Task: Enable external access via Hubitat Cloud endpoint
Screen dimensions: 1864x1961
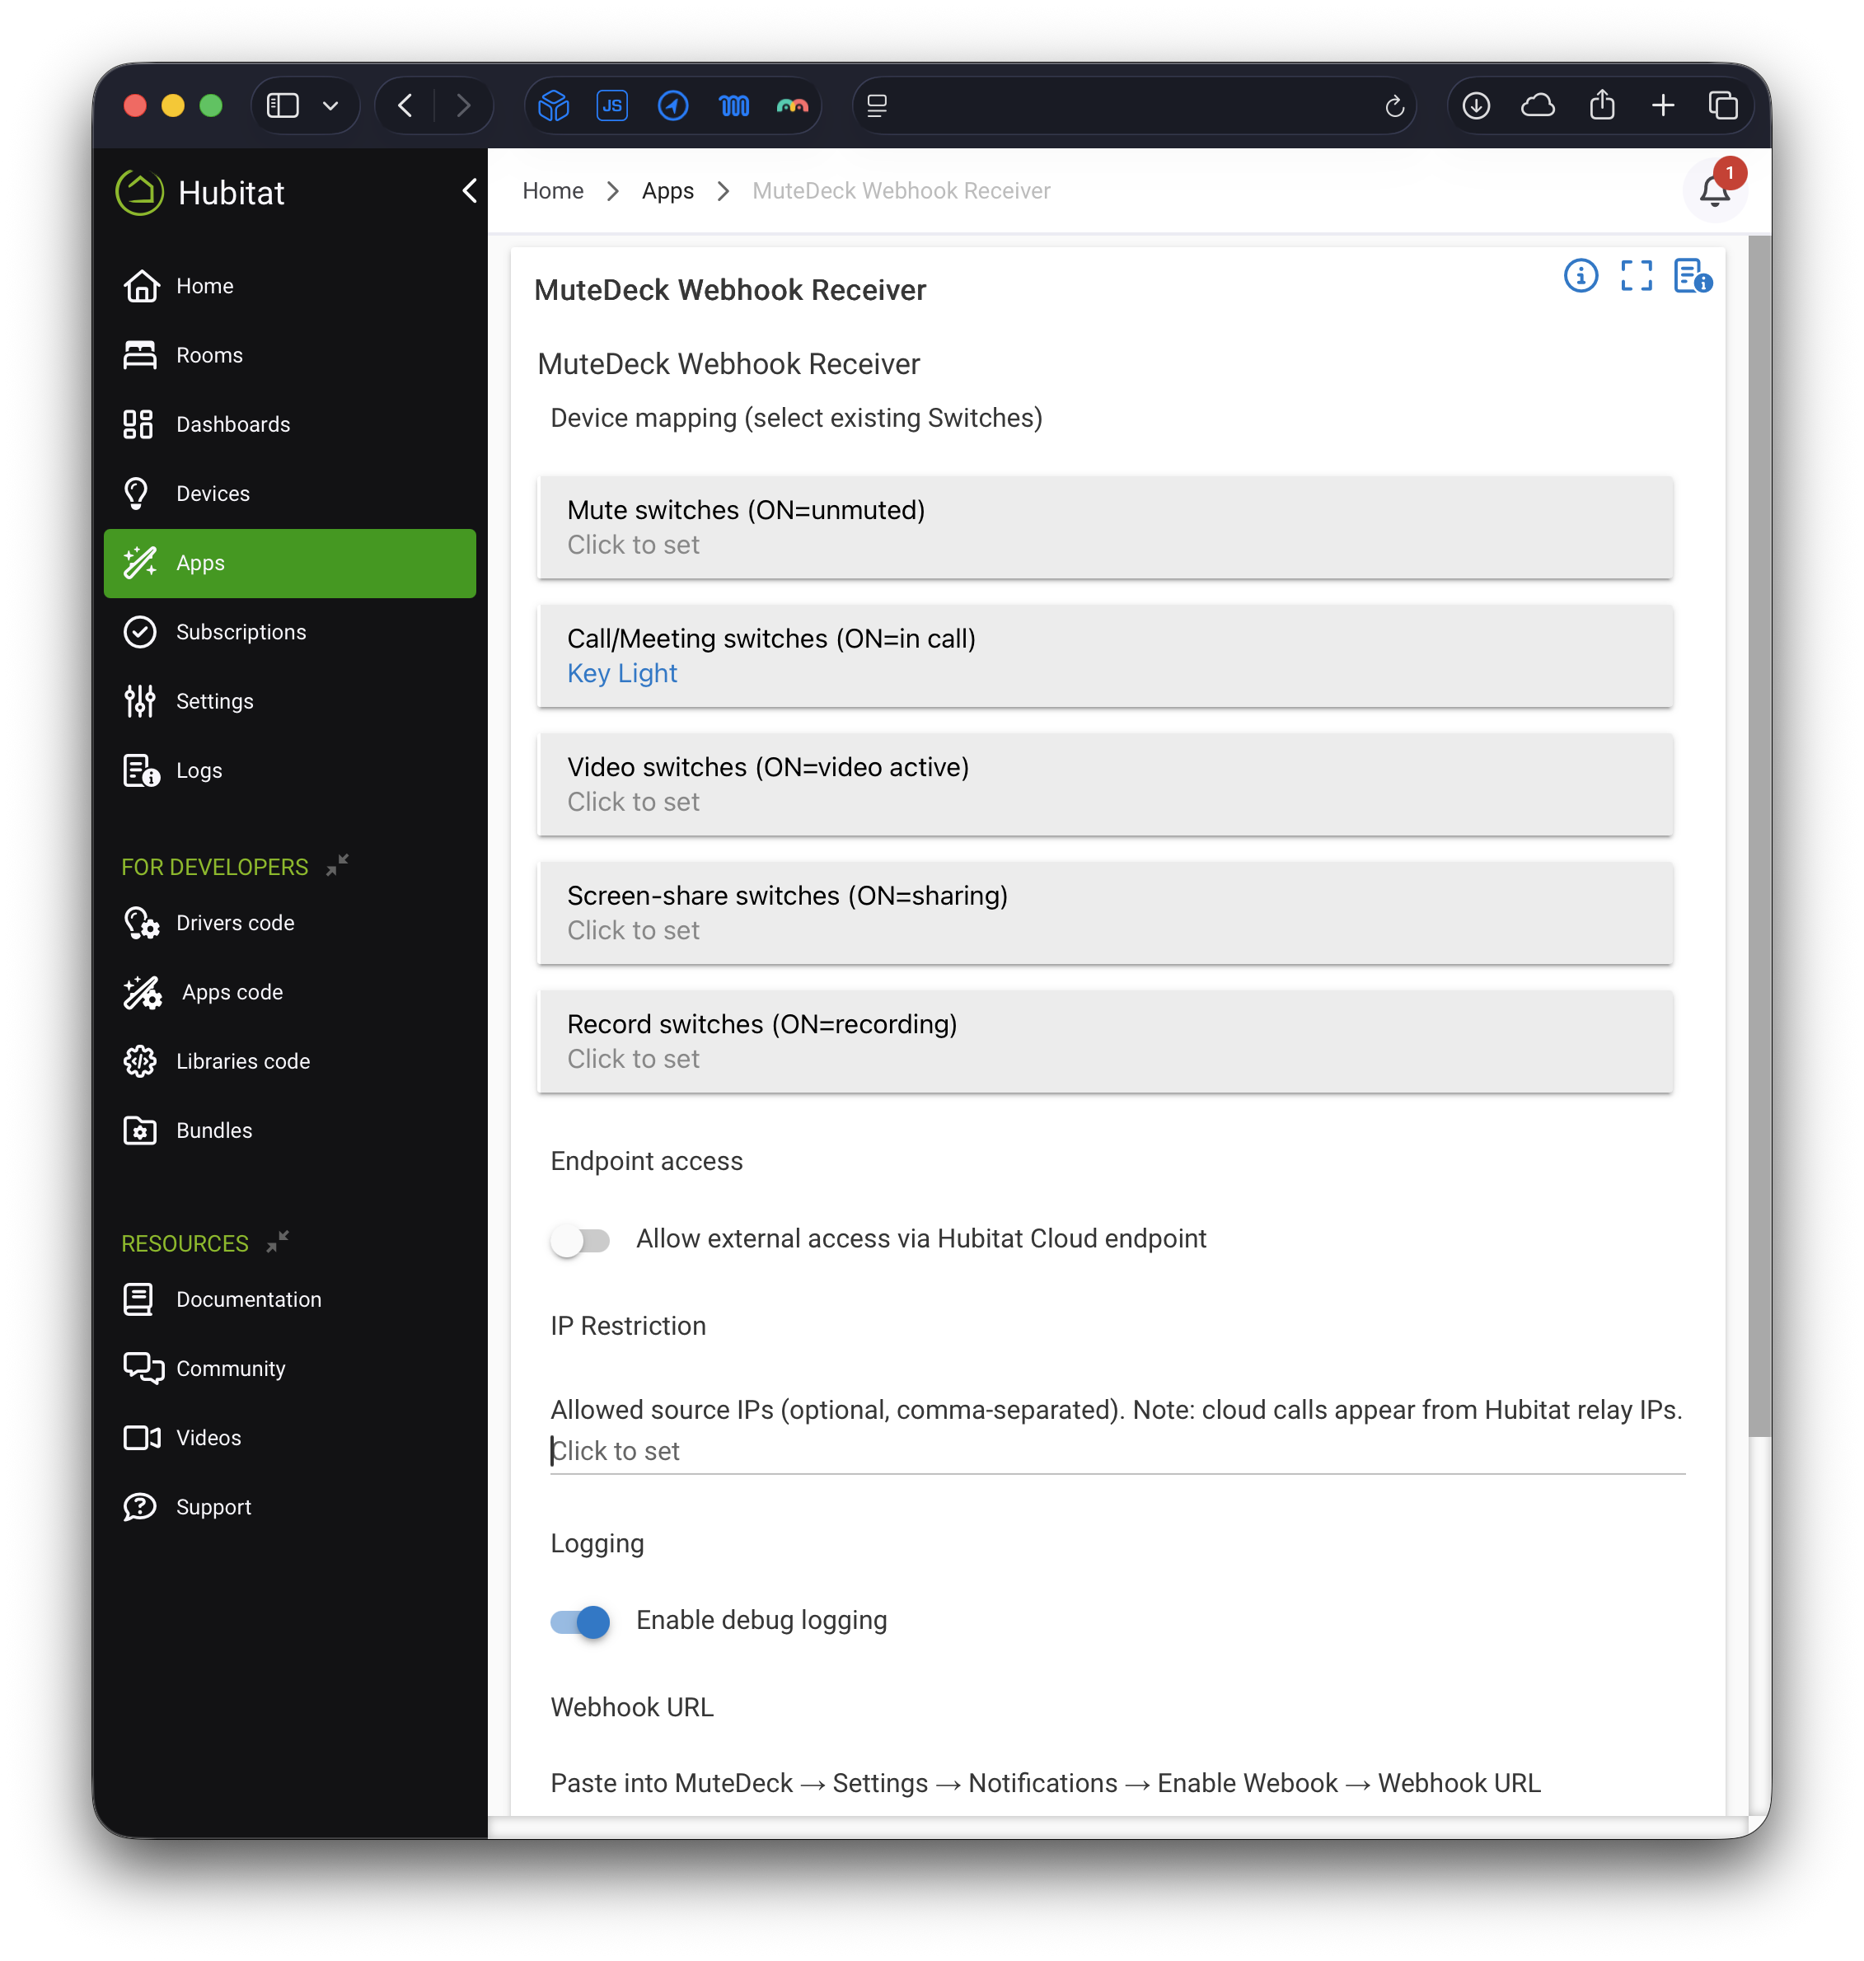Action: point(581,1240)
